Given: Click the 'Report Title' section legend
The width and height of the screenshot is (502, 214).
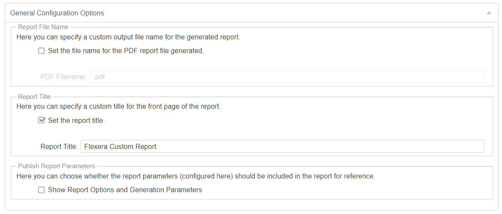Looking at the screenshot, I should coord(34,97).
